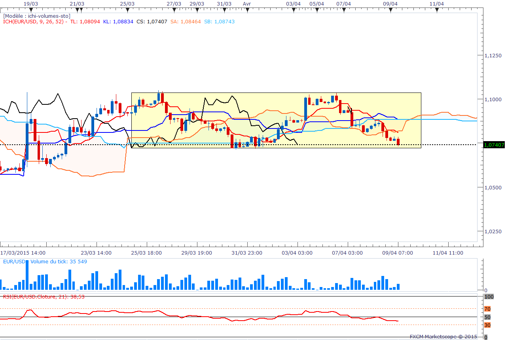
Task: Click the 27/03 triangle marker on top ruler
Action: [174, 10]
